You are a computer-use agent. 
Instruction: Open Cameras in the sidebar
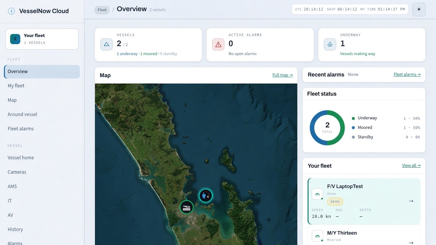42,172
